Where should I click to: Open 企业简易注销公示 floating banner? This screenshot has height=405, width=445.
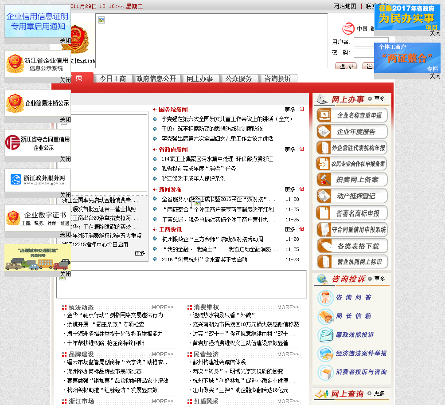tap(38, 103)
